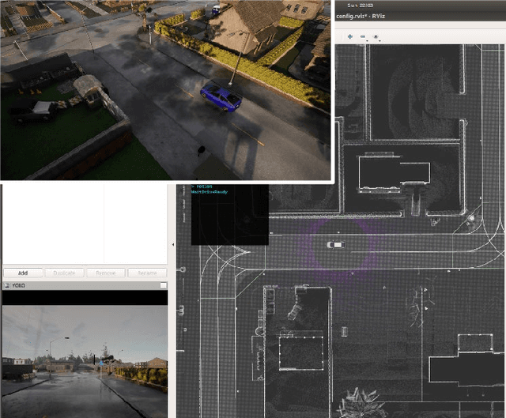The width and height of the screenshot is (506, 418).
Task: Click the empty displays list area above Add
Action: 84,225
